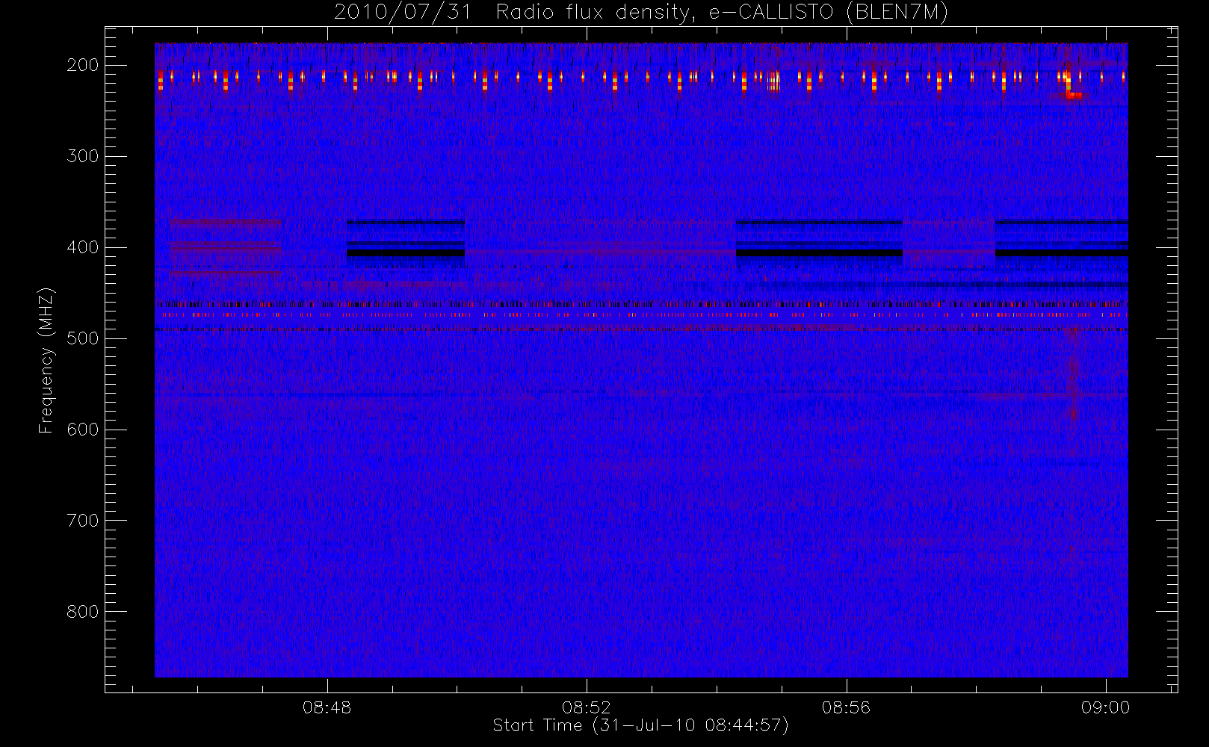
Task: Click the 200 frequency tick label
Action: pos(82,65)
